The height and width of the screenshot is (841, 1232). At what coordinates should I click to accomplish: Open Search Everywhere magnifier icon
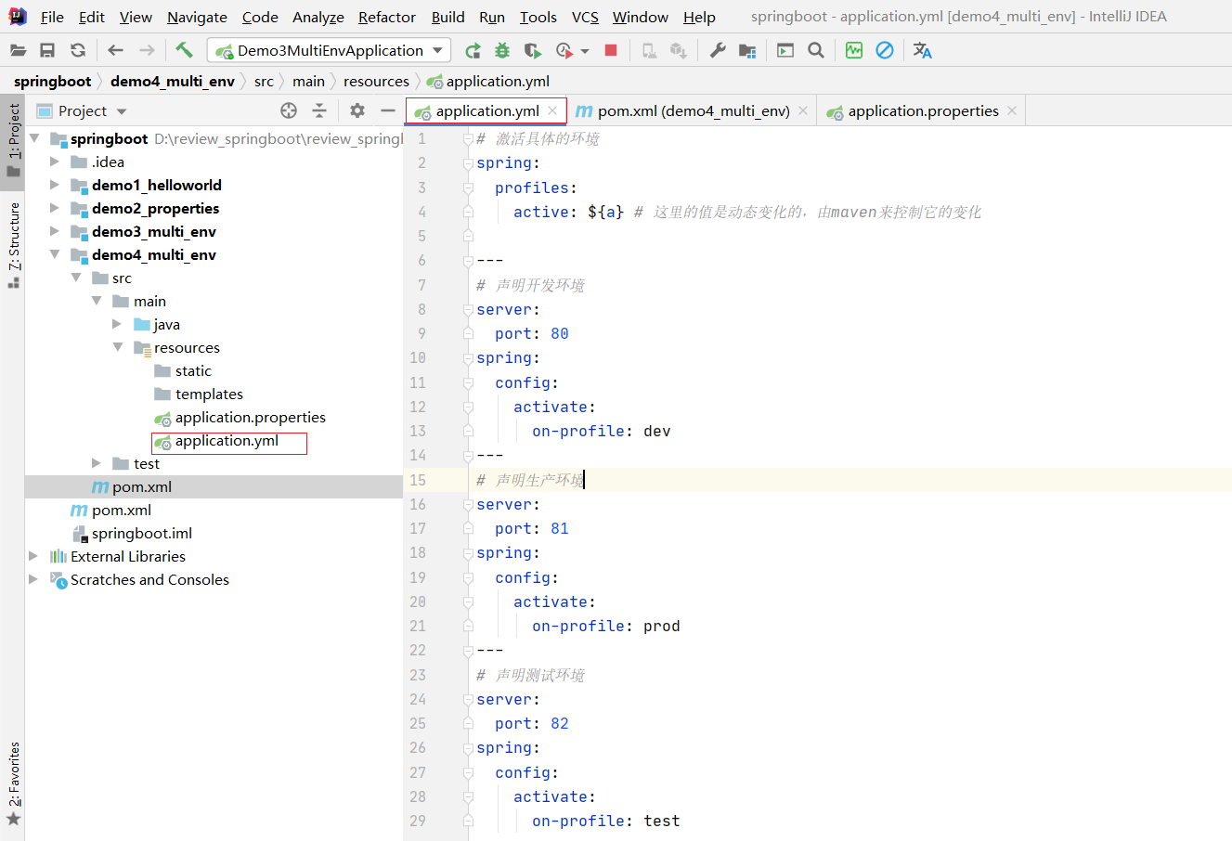pos(816,50)
